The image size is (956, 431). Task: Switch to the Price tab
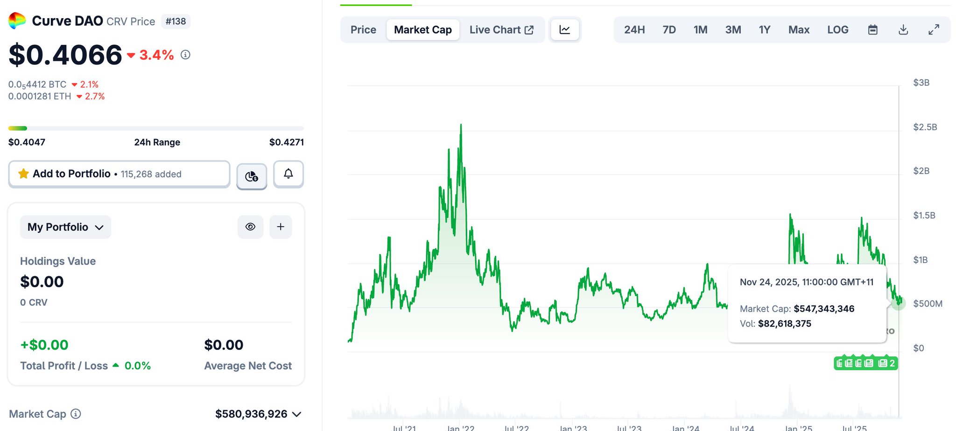pyautogui.click(x=363, y=30)
